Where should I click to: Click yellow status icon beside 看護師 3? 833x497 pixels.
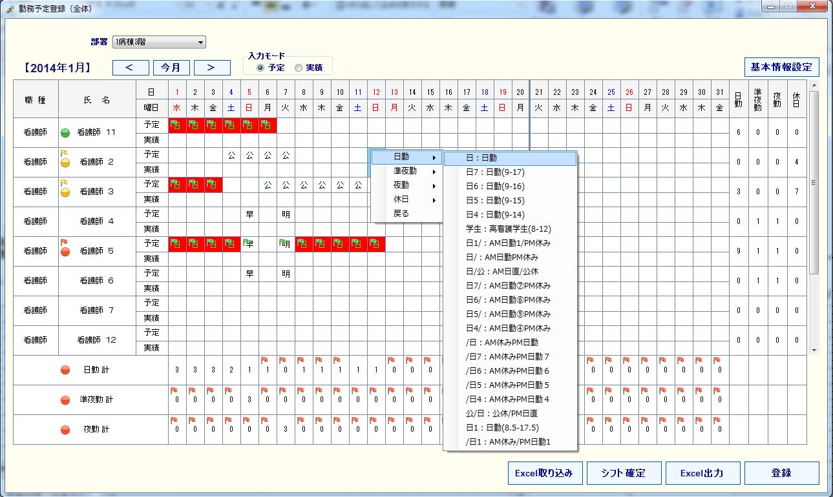pos(65,192)
